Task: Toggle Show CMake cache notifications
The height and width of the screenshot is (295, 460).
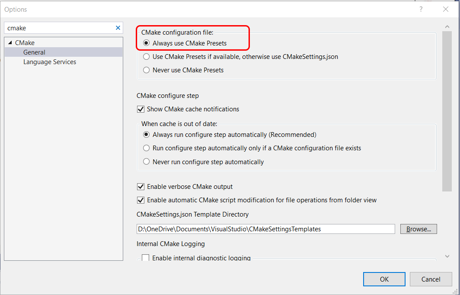Action: point(141,109)
